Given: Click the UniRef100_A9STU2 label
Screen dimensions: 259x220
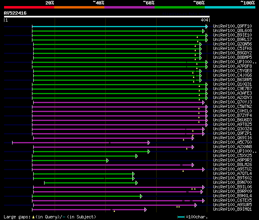Looking at the screenshot, I should click(x=232, y=169).
